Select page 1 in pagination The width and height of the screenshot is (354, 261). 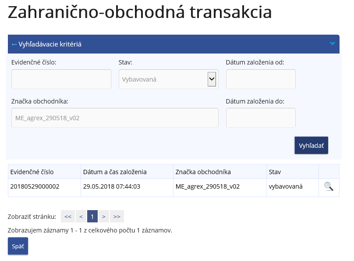point(92,216)
